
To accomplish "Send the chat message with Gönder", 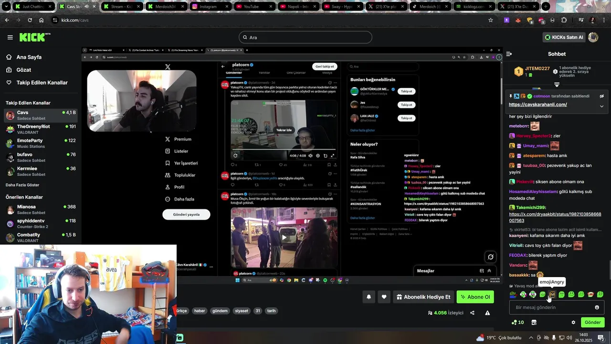I will coord(592,322).
